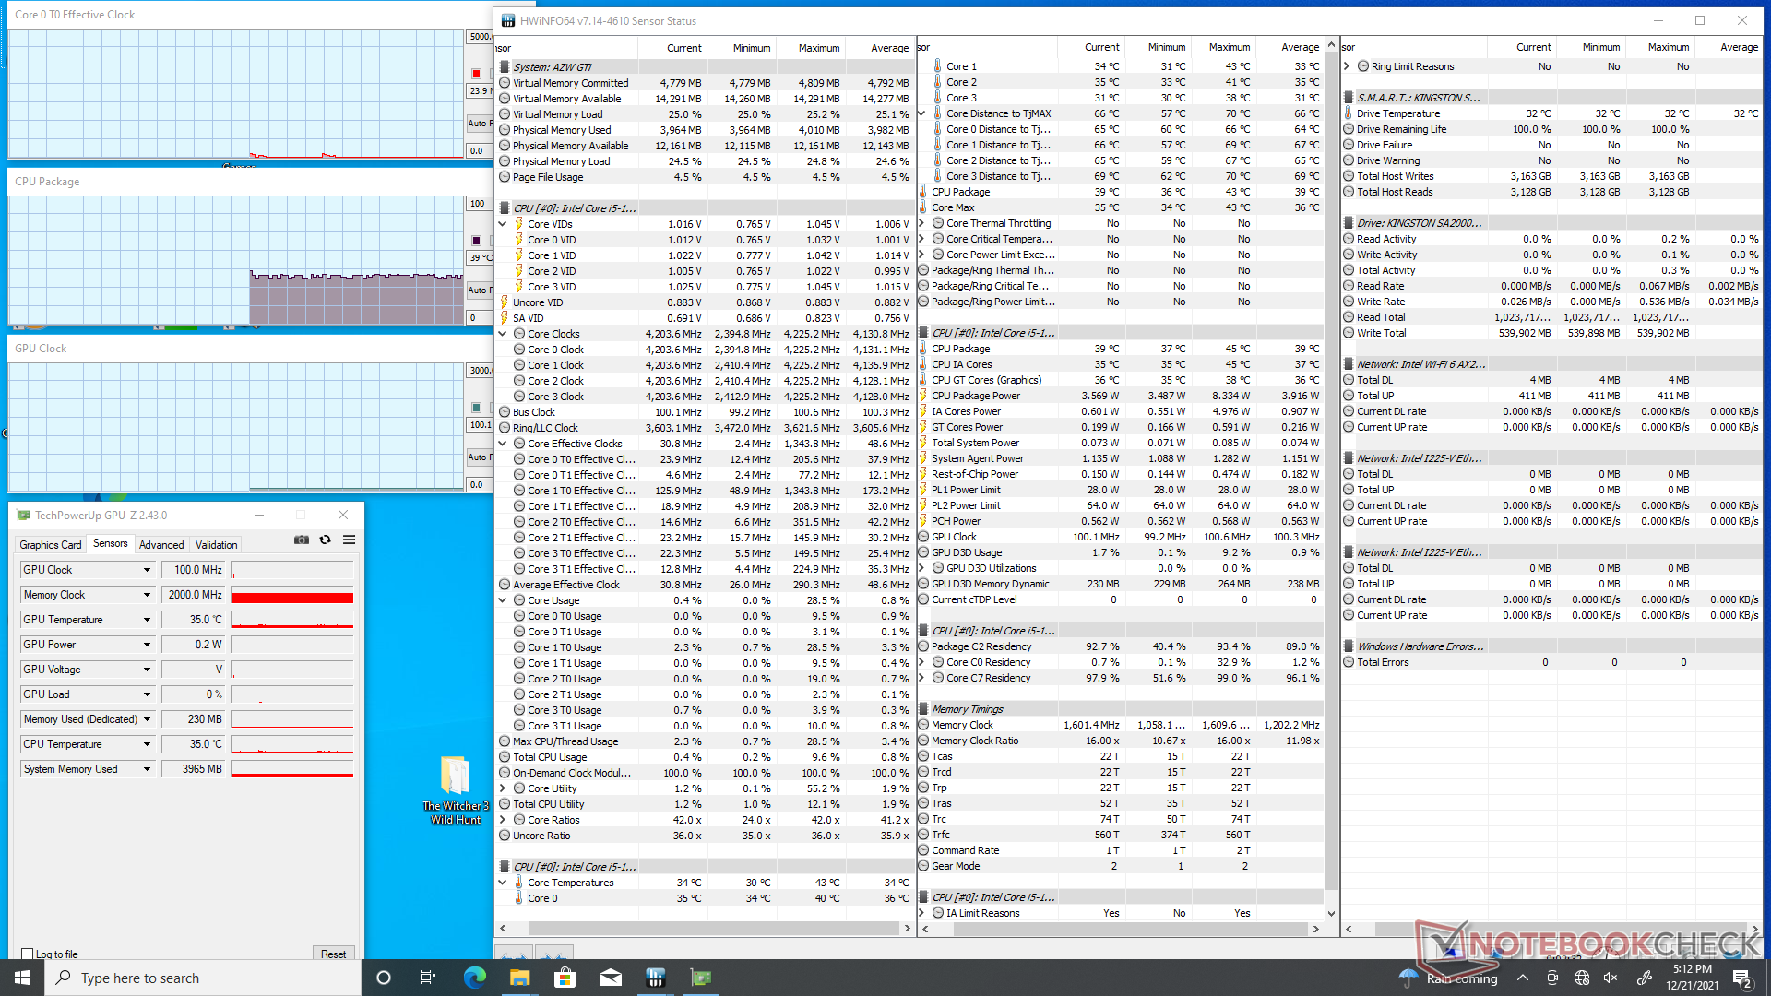Click the dark purple swatch in CPU Package graph
Screen dimensions: 1771x996
click(x=477, y=241)
